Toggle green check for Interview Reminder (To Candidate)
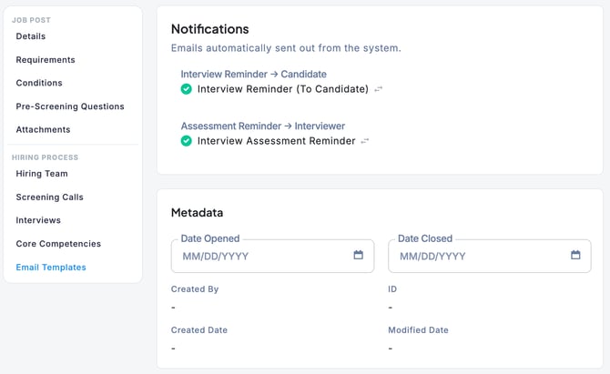The height and width of the screenshot is (374, 610). tap(187, 89)
